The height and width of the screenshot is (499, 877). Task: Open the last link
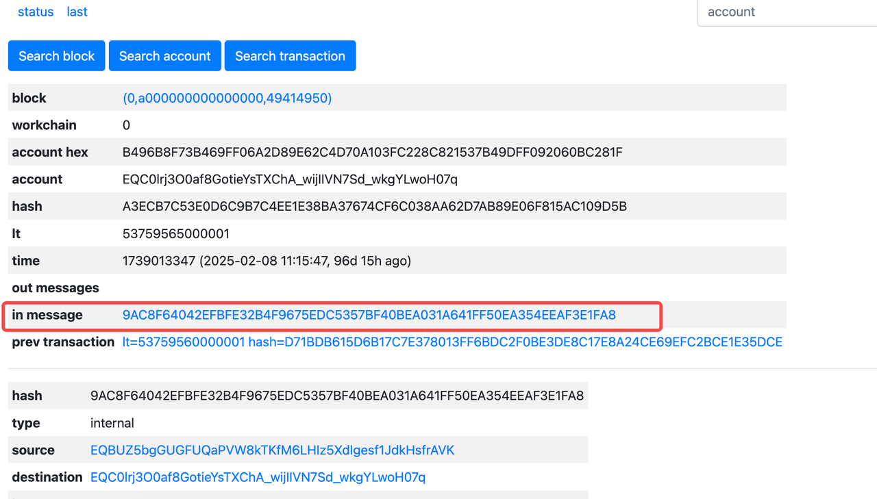pos(77,12)
